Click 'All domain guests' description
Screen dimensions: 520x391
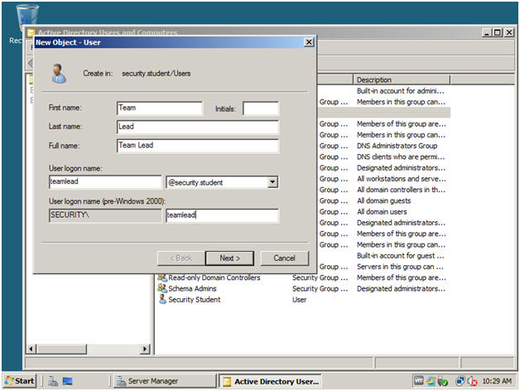coord(383,200)
